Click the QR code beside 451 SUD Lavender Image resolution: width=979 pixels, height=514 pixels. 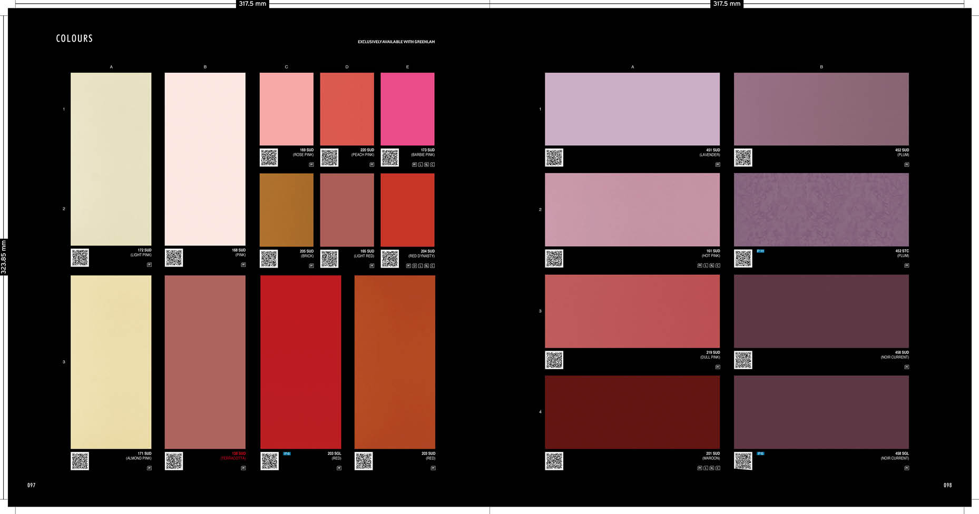click(x=554, y=157)
